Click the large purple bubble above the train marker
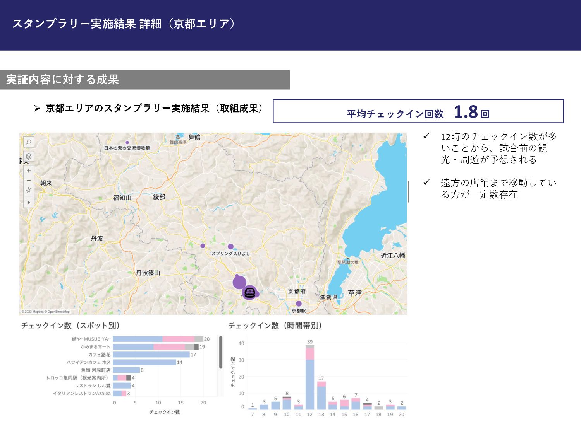 coord(239,283)
